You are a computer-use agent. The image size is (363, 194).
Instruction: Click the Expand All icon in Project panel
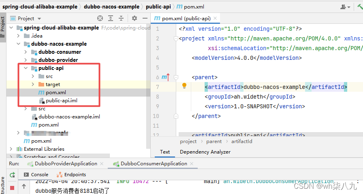(111, 18)
